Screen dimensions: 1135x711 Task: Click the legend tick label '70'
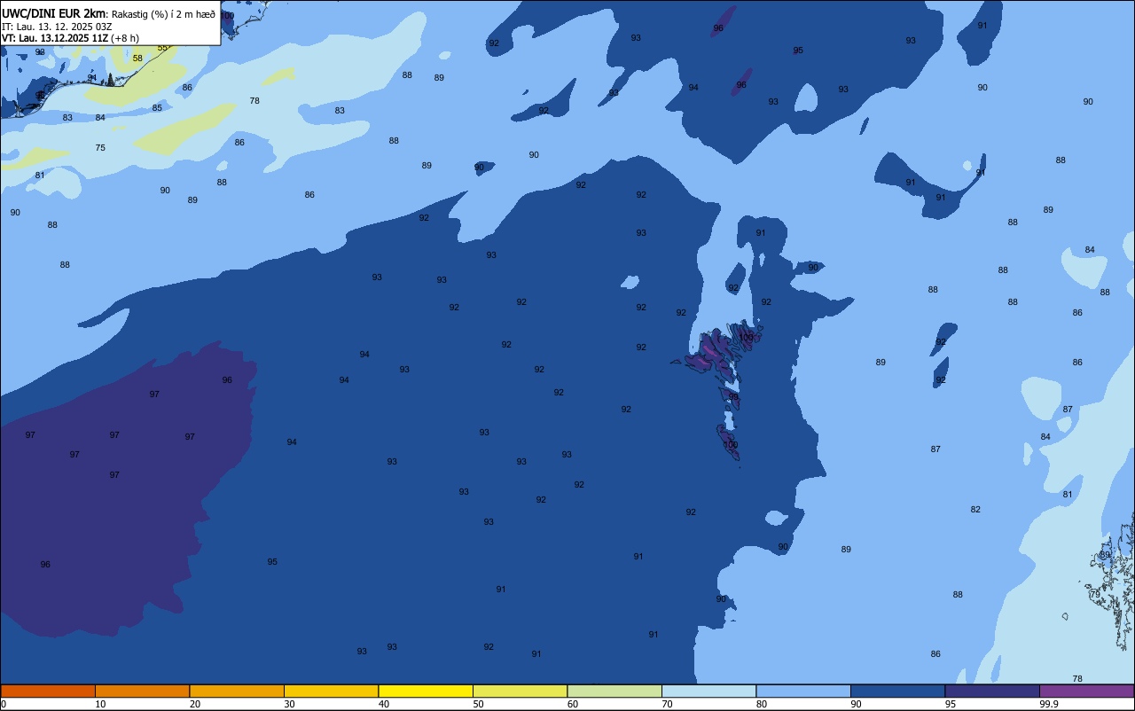coord(667,704)
